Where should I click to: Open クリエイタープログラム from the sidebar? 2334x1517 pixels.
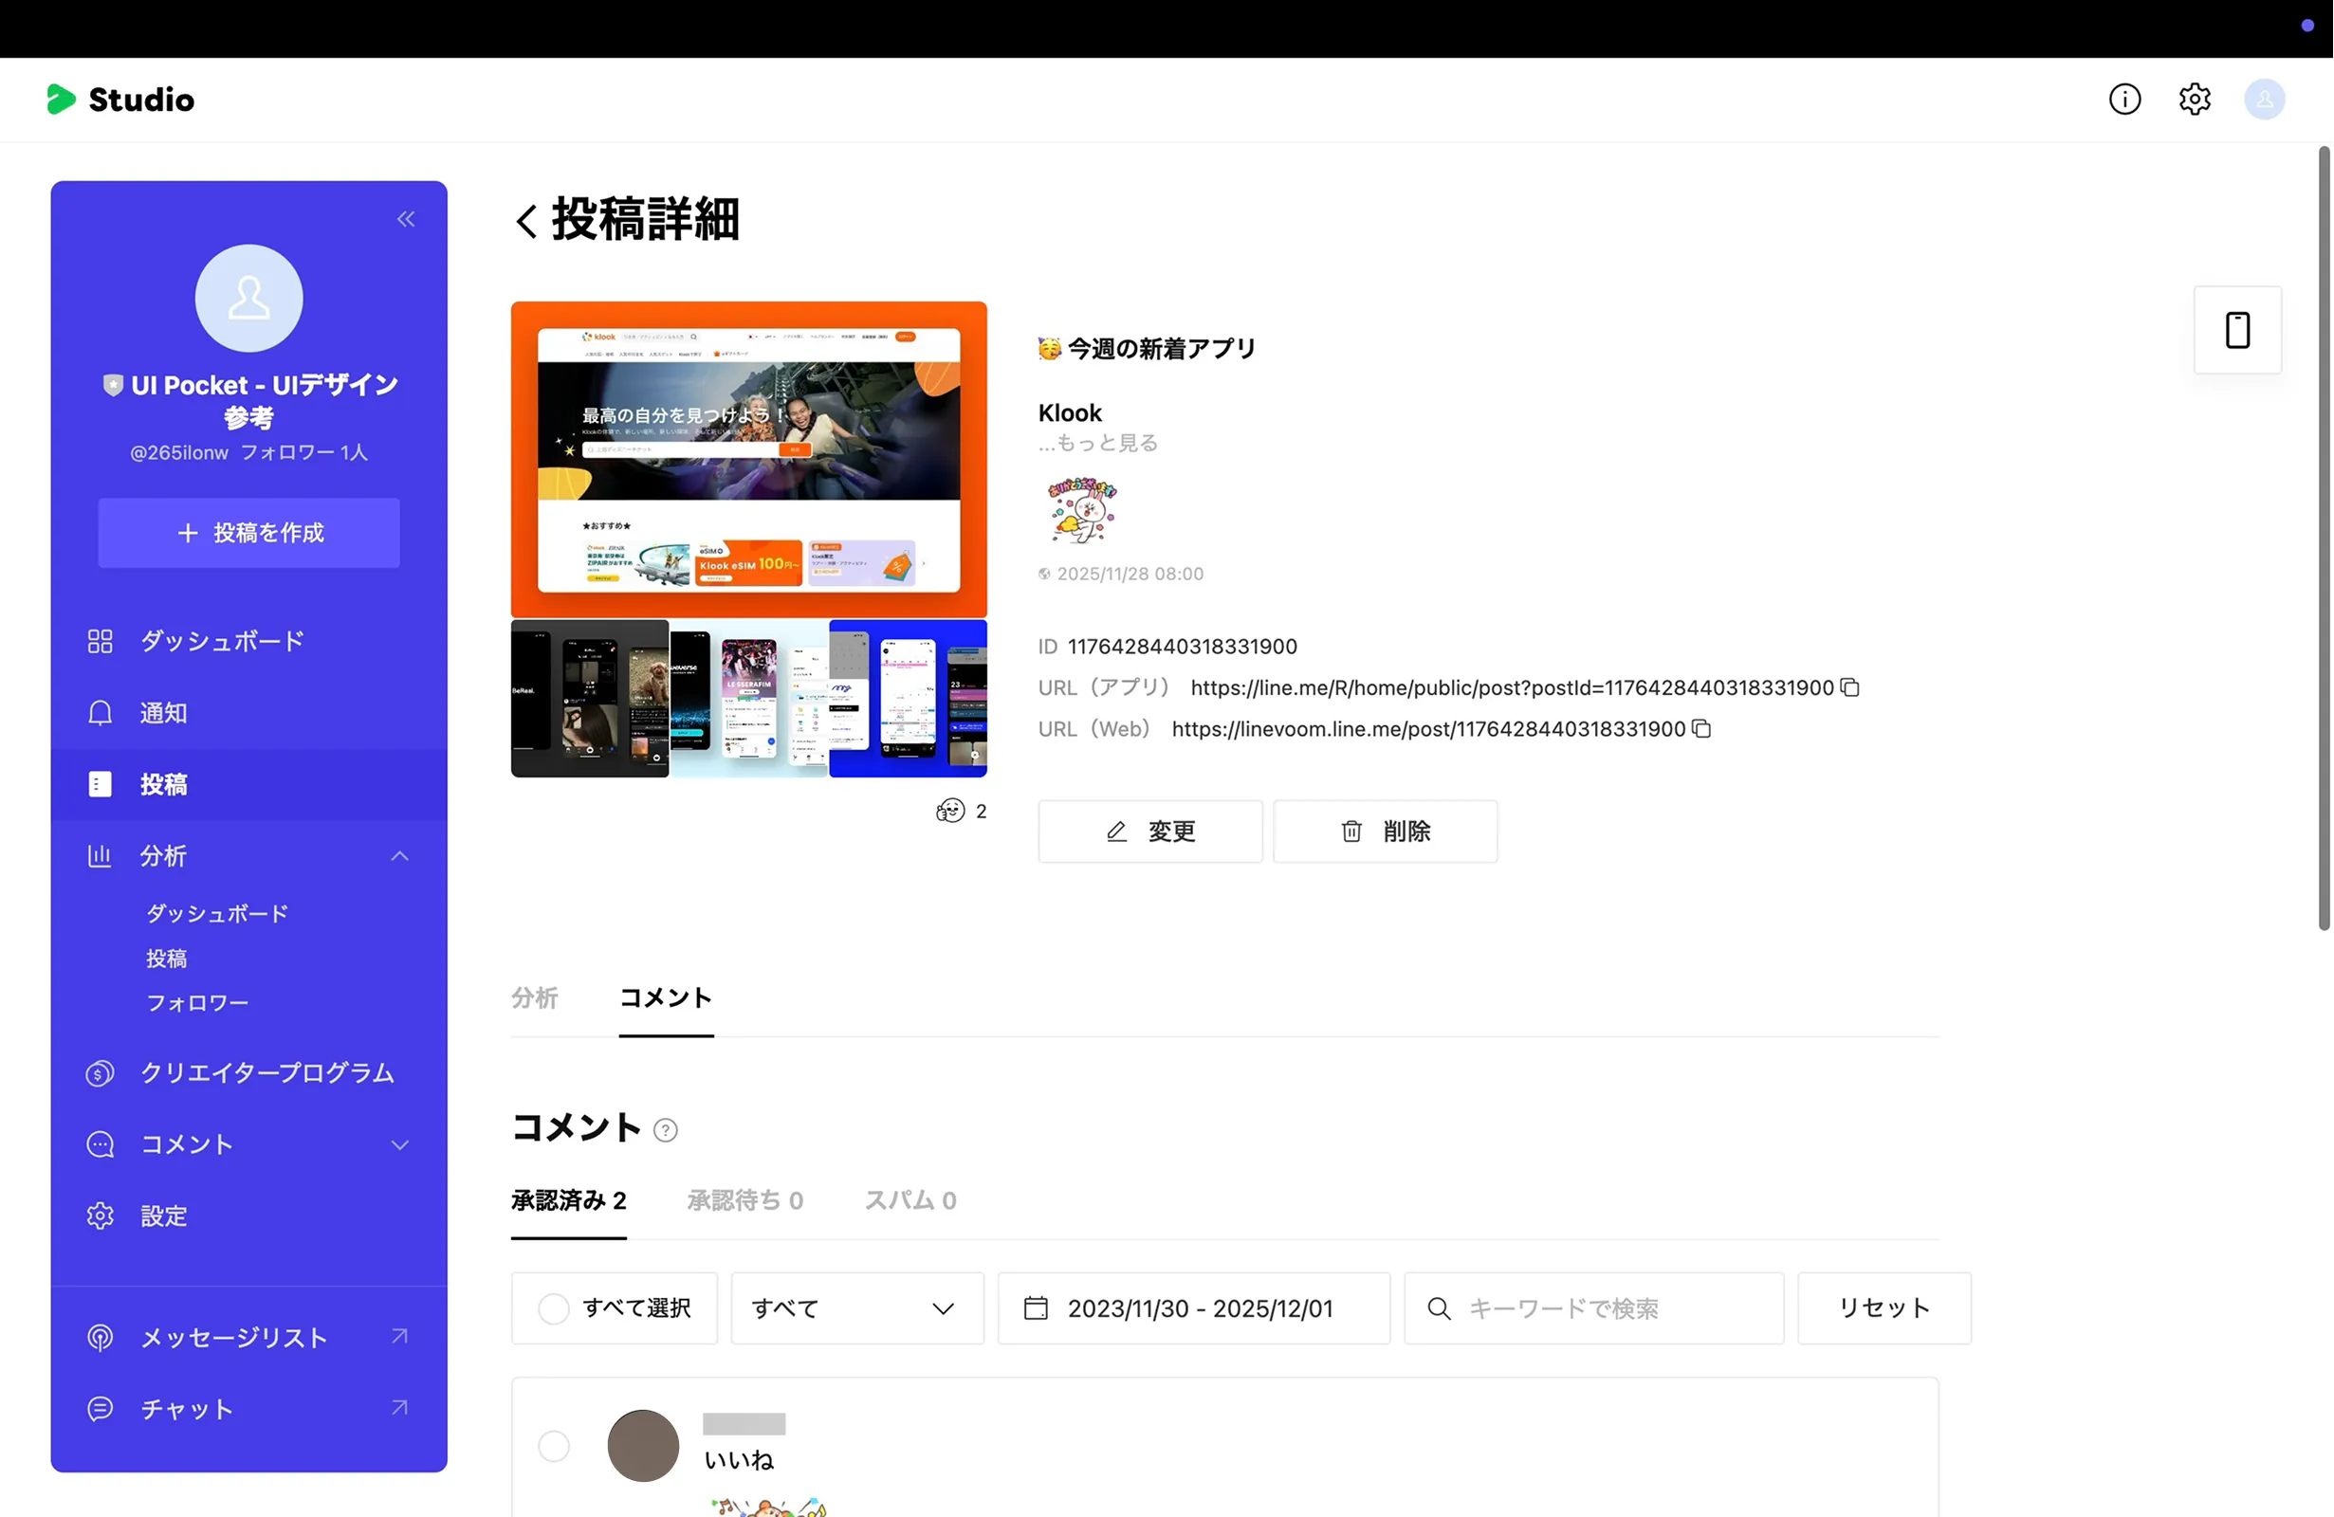click(266, 1072)
